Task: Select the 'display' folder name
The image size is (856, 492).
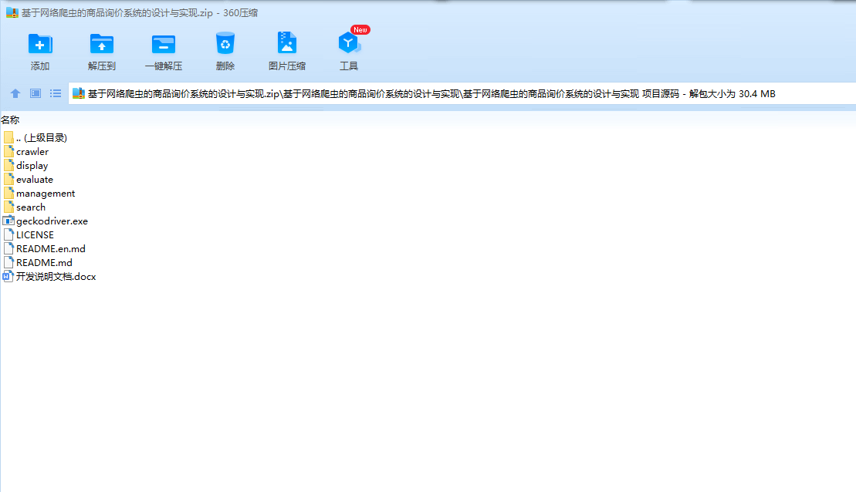Action: click(x=32, y=165)
